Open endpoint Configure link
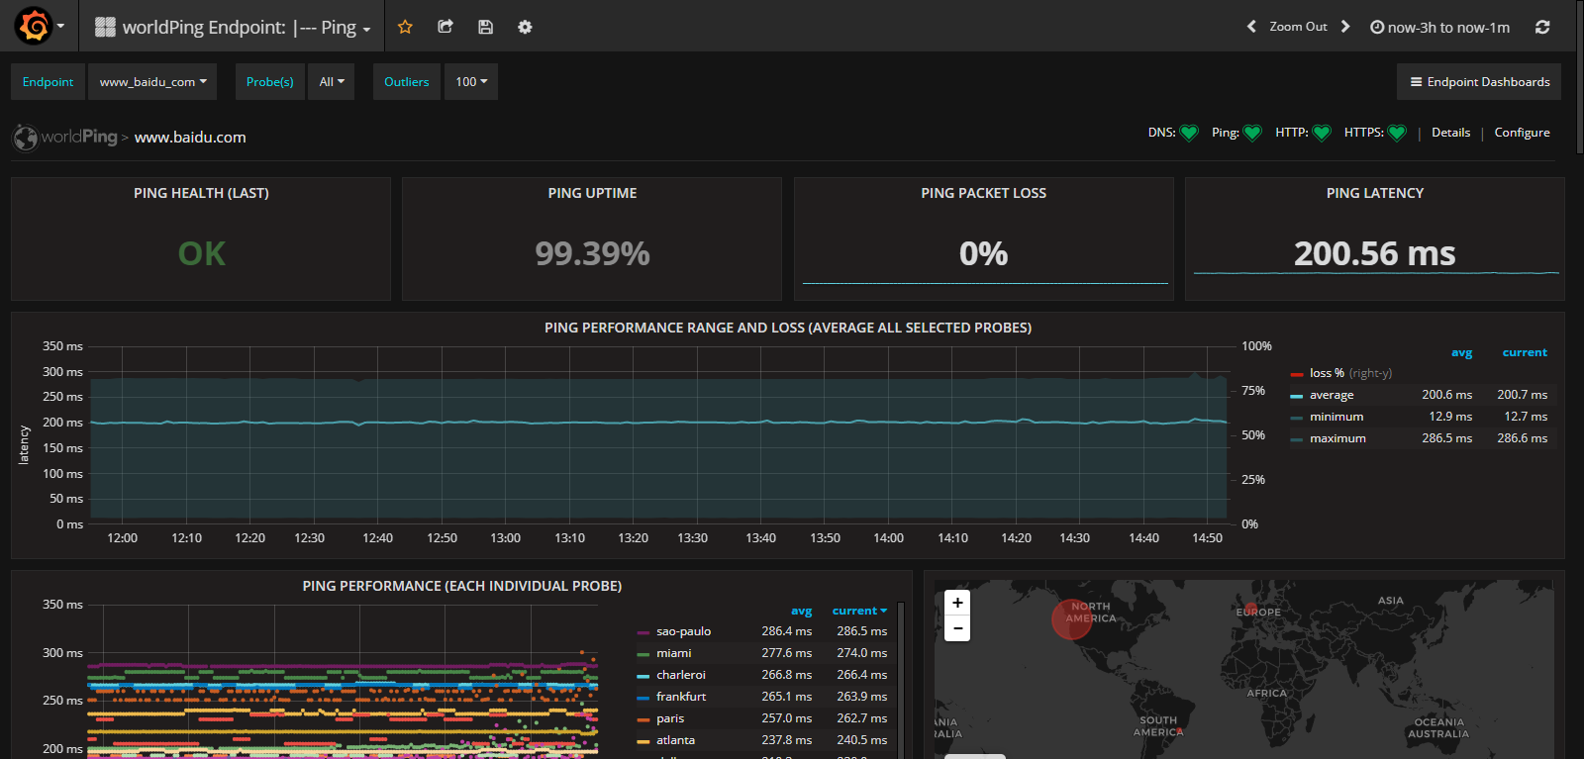The image size is (1584, 759). tap(1522, 133)
